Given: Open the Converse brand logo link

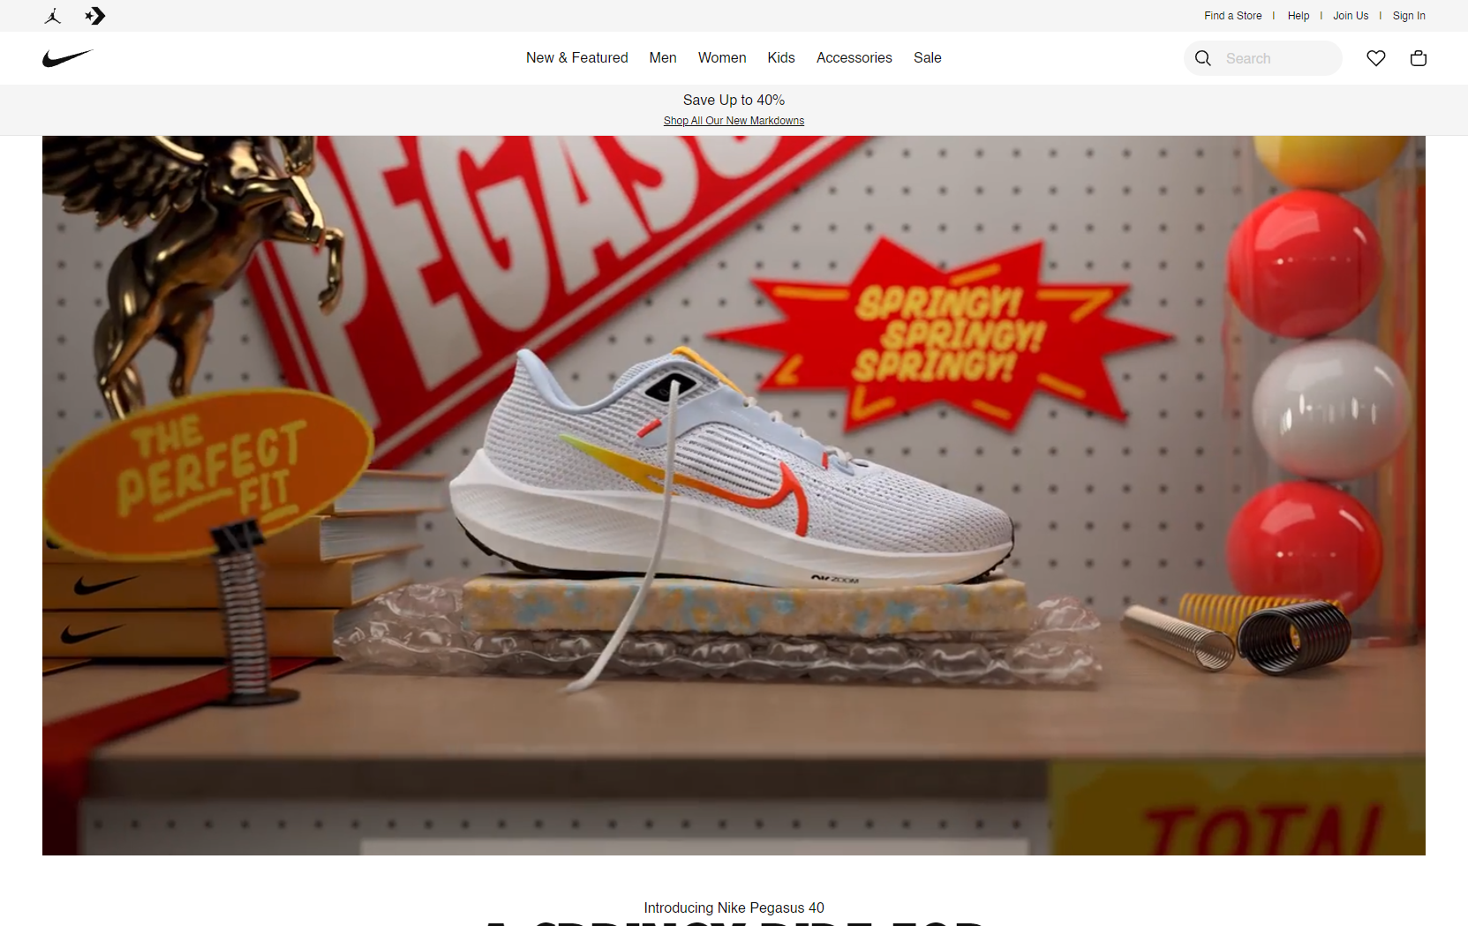Looking at the screenshot, I should tap(95, 16).
